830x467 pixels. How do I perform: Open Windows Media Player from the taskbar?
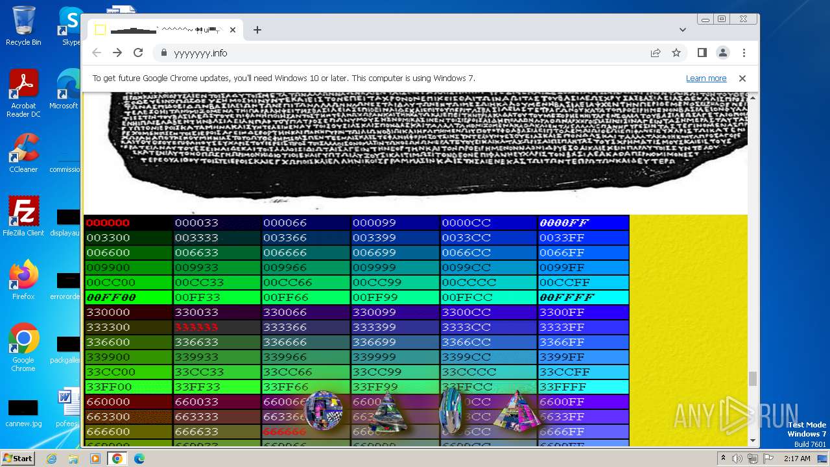tap(95, 459)
